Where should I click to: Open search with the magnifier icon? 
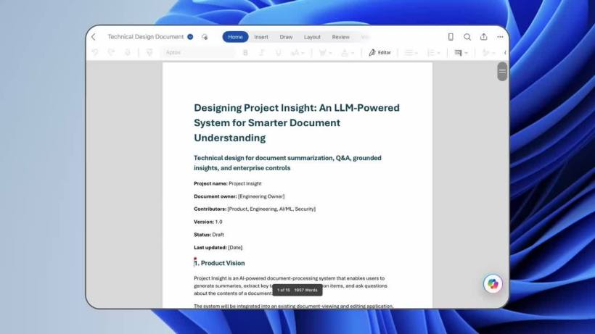467,37
